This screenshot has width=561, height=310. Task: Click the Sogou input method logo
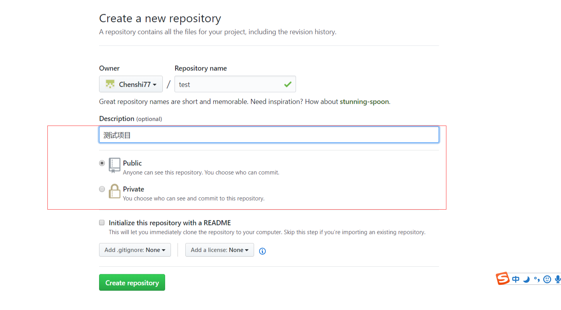pos(503,279)
